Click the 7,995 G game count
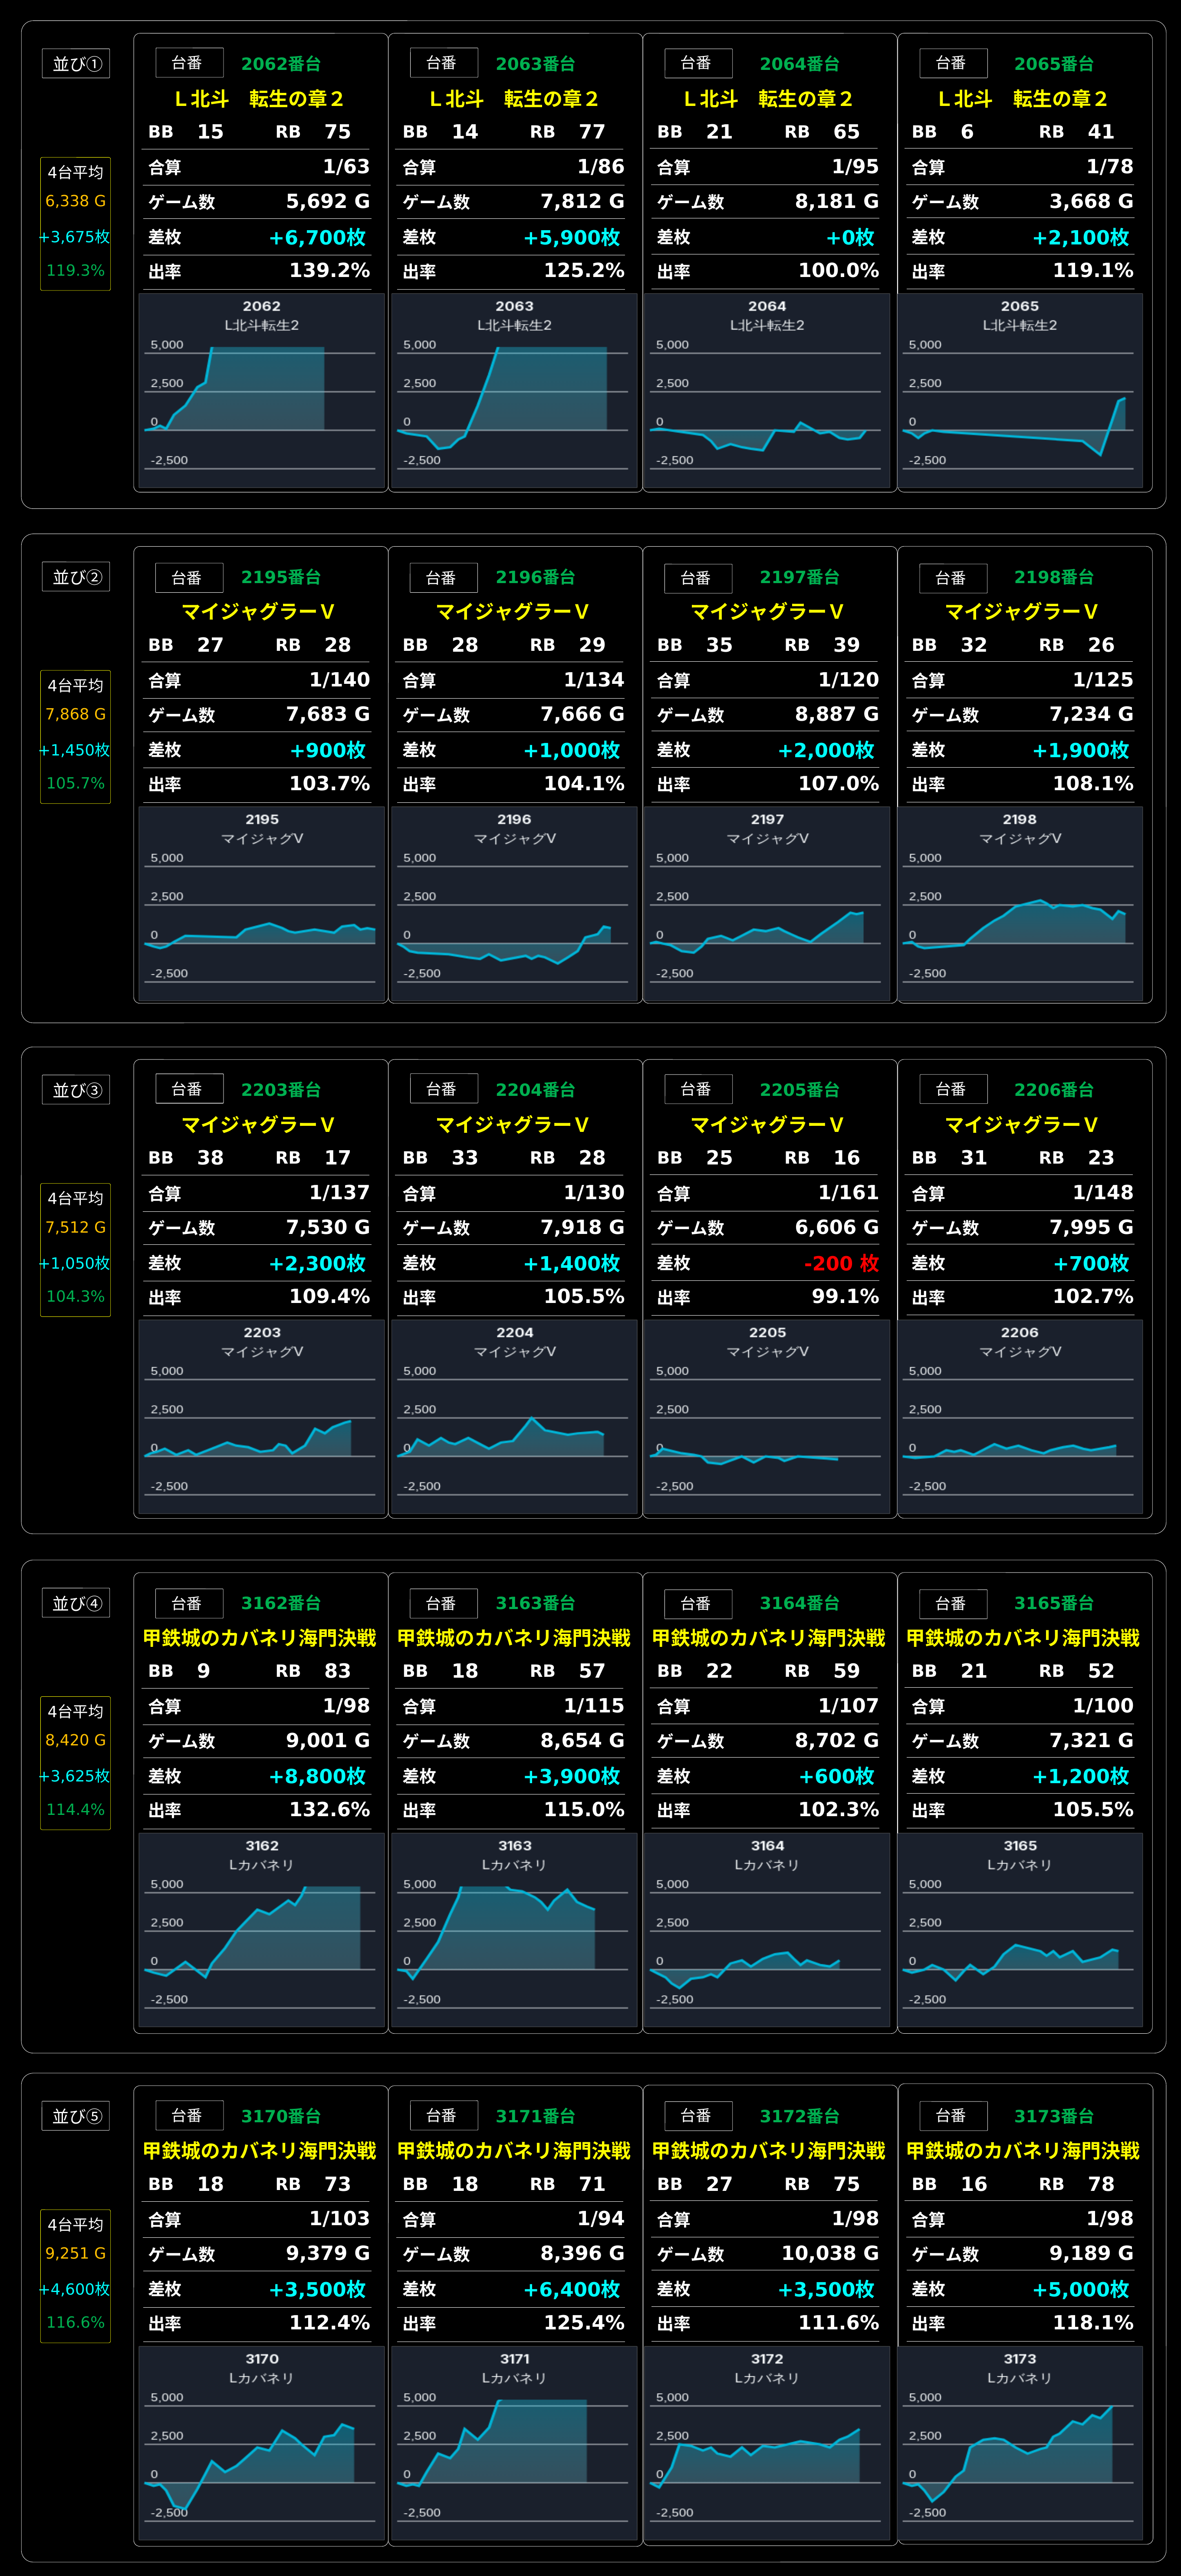This screenshot has height=2576, width=1181. [1091, 1228]
